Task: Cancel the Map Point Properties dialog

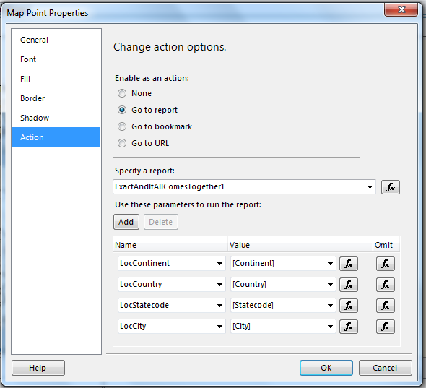Action: (x=386, y=368)
